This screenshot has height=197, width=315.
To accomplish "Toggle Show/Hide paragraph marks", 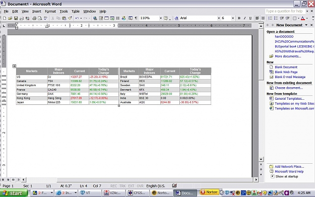I will click(136, 18).
